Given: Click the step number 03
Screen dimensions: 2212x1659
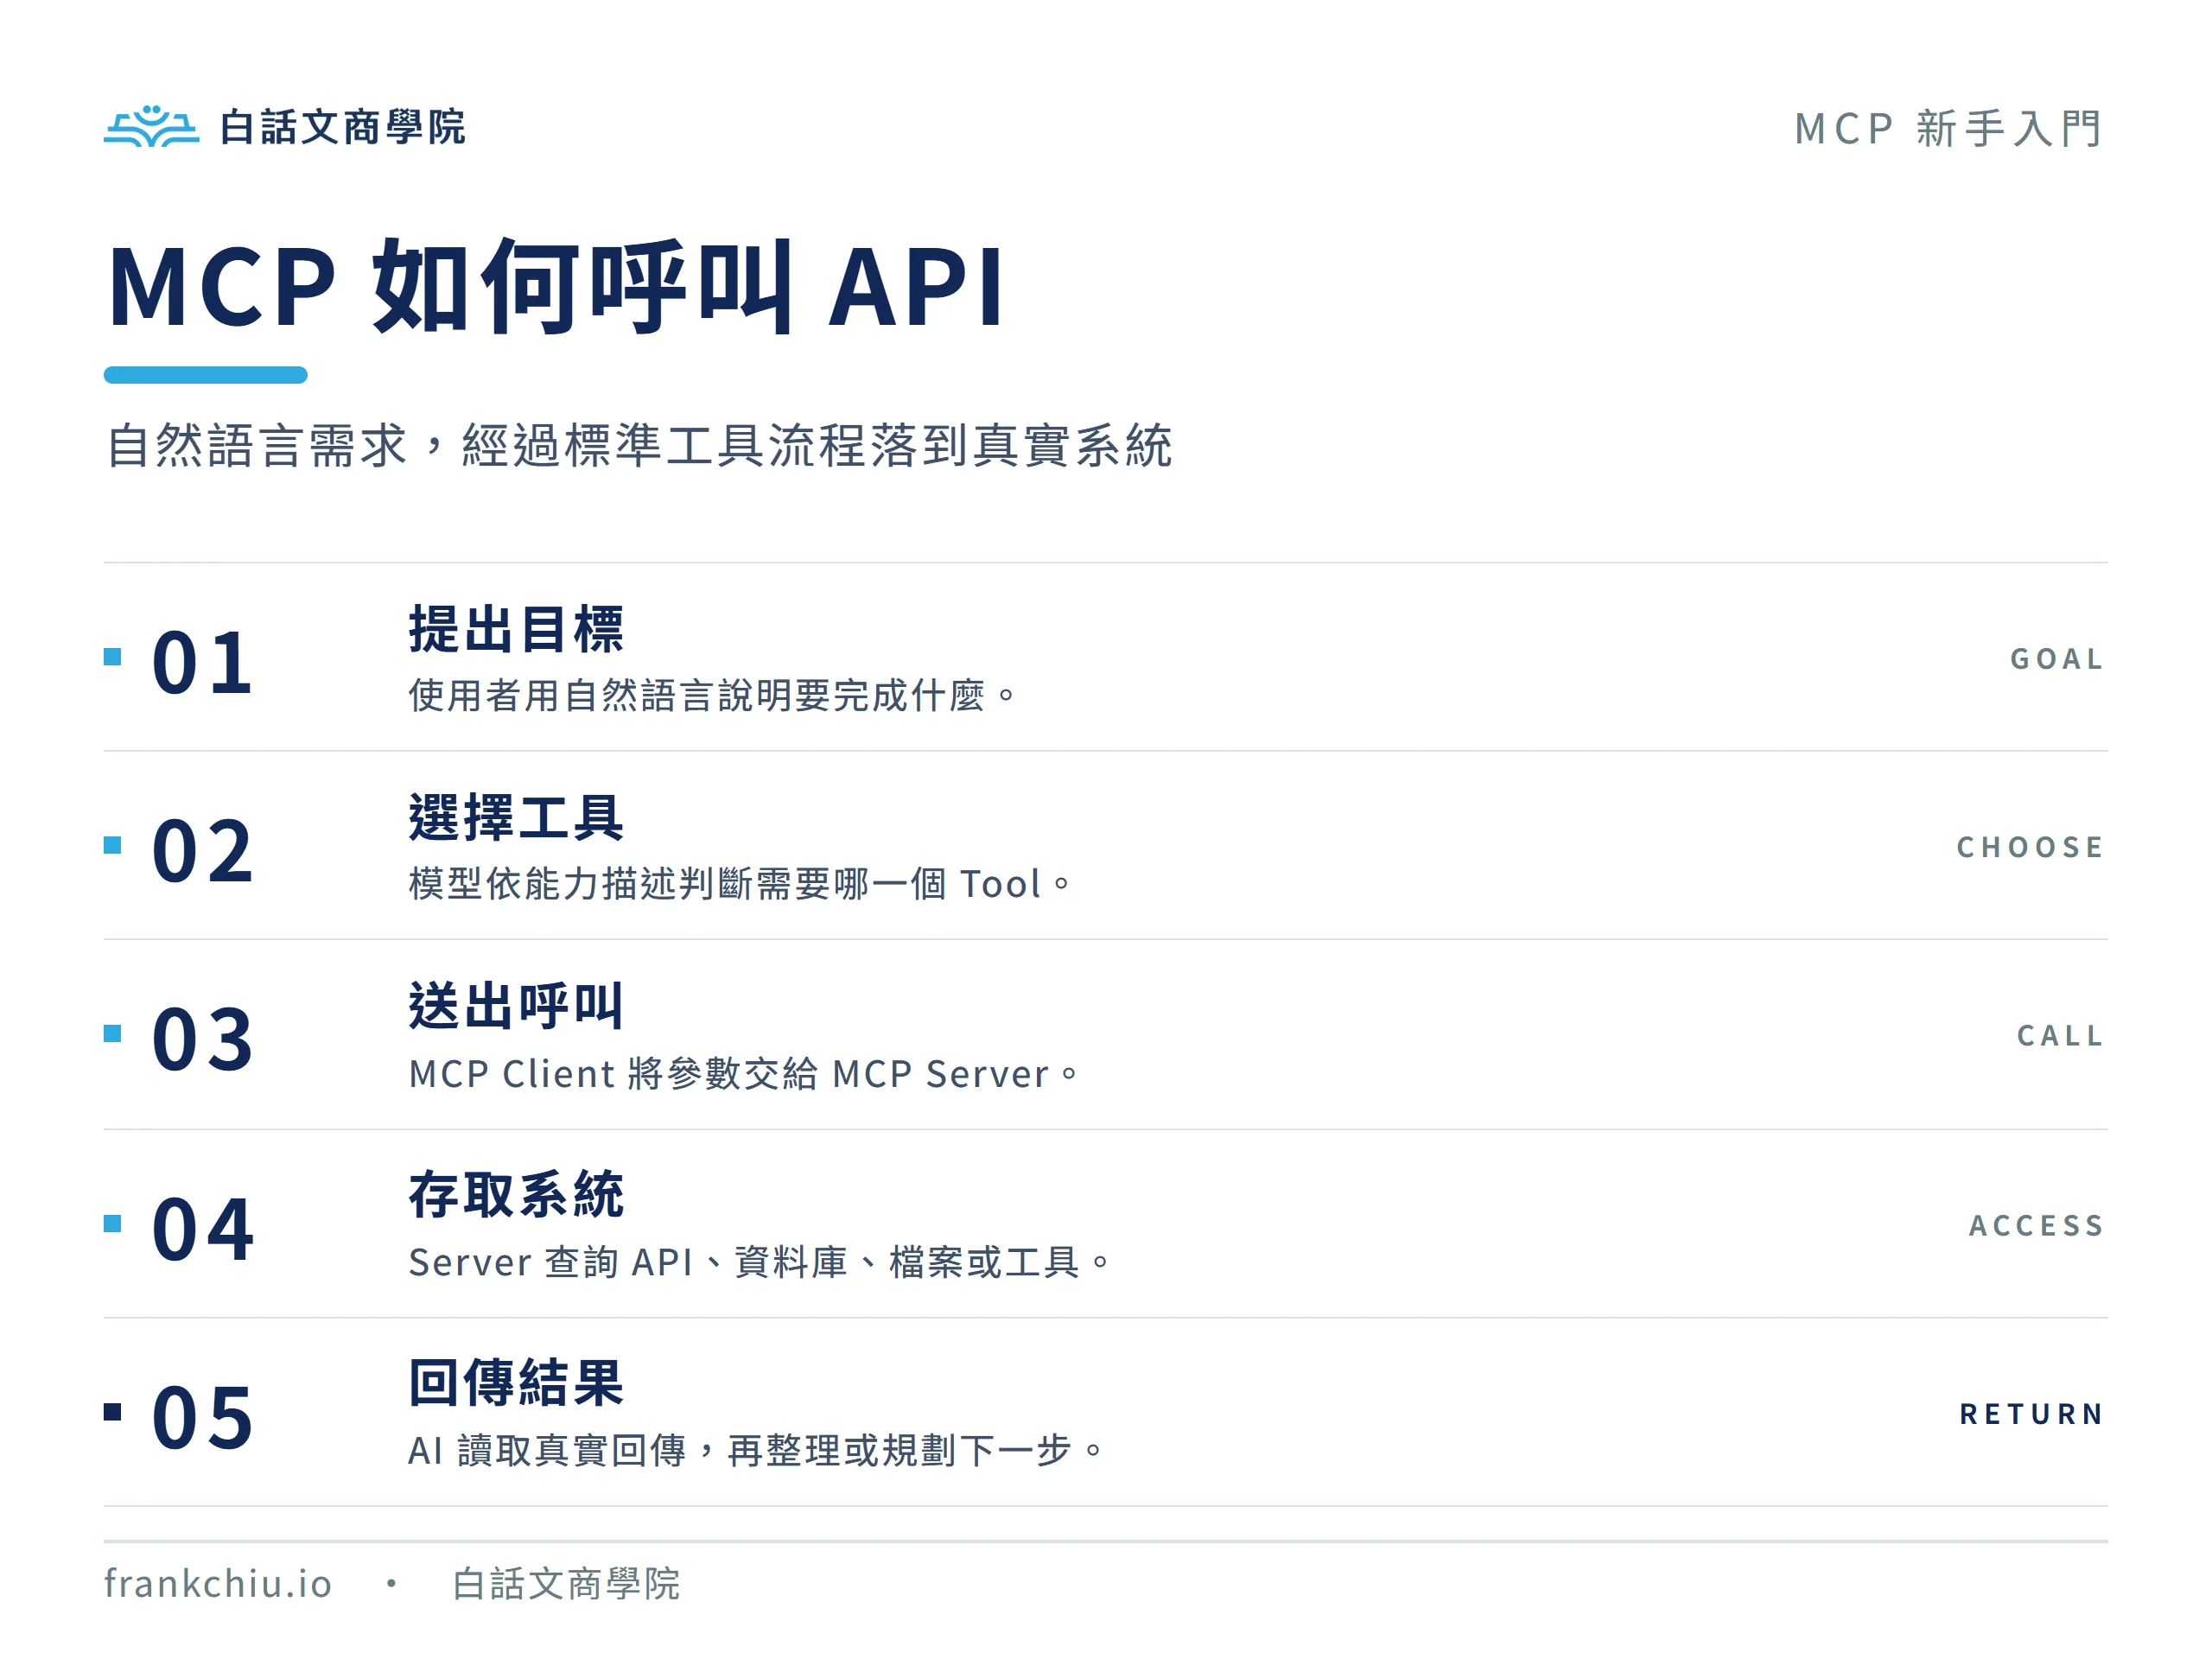Looking at the screenshot, I should (202, 1039).
